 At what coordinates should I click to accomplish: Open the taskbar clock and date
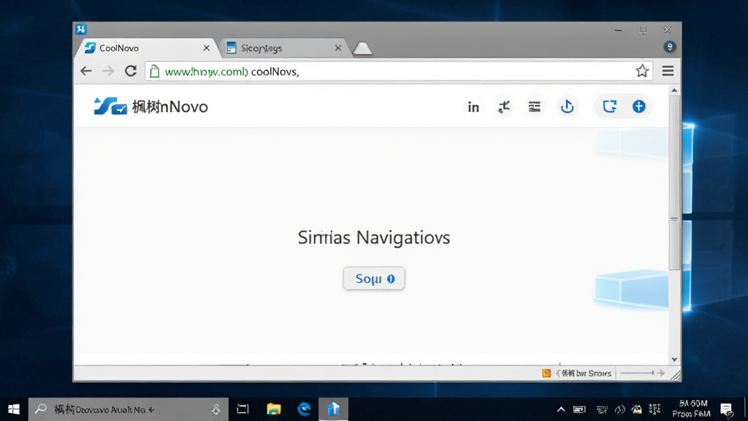pos(692,409)
